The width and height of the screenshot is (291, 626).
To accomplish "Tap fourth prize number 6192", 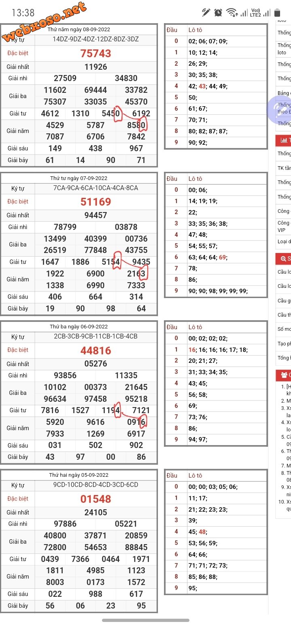I will [141, 114].
